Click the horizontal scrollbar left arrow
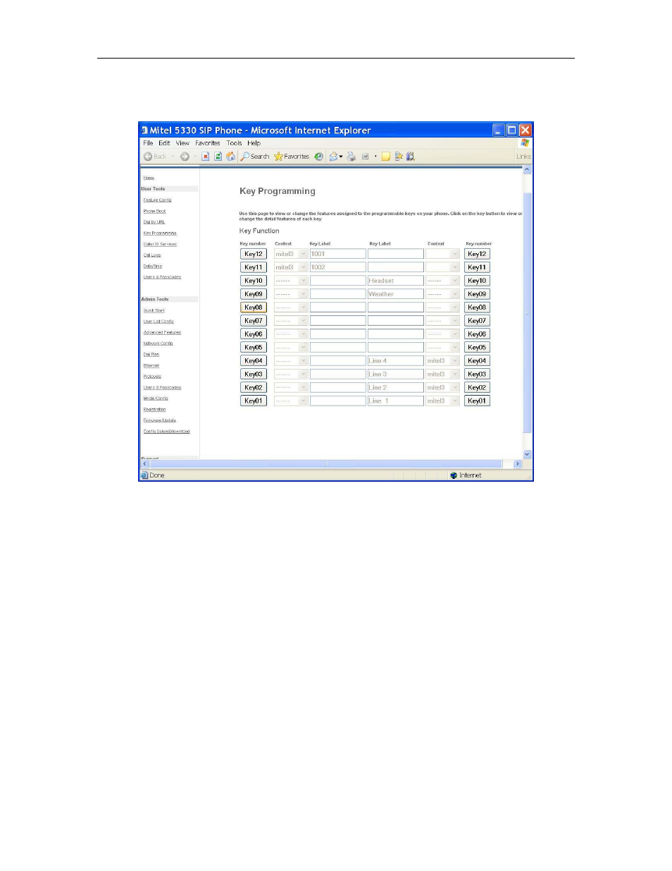 click(x=145, y=464)
